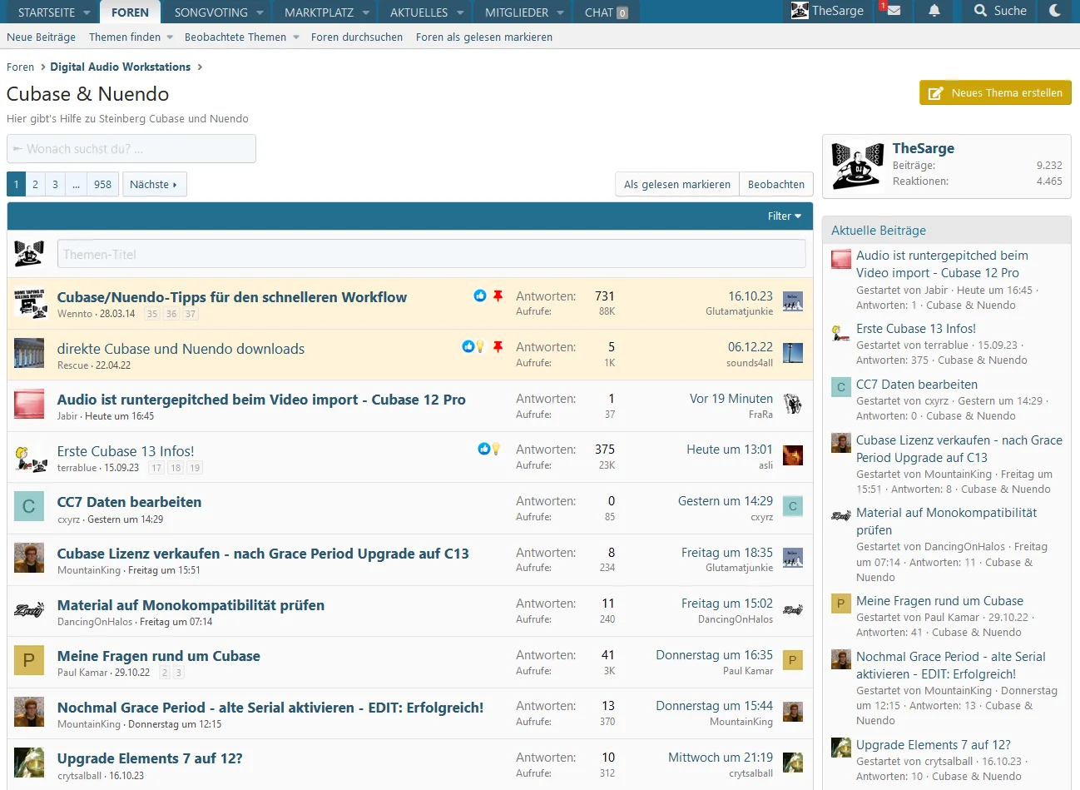Expand the SONGVOTING dropdown arrow
The width and height of the screenshot is (1080, 790).
pyautogui.click(x=260, y=12)
